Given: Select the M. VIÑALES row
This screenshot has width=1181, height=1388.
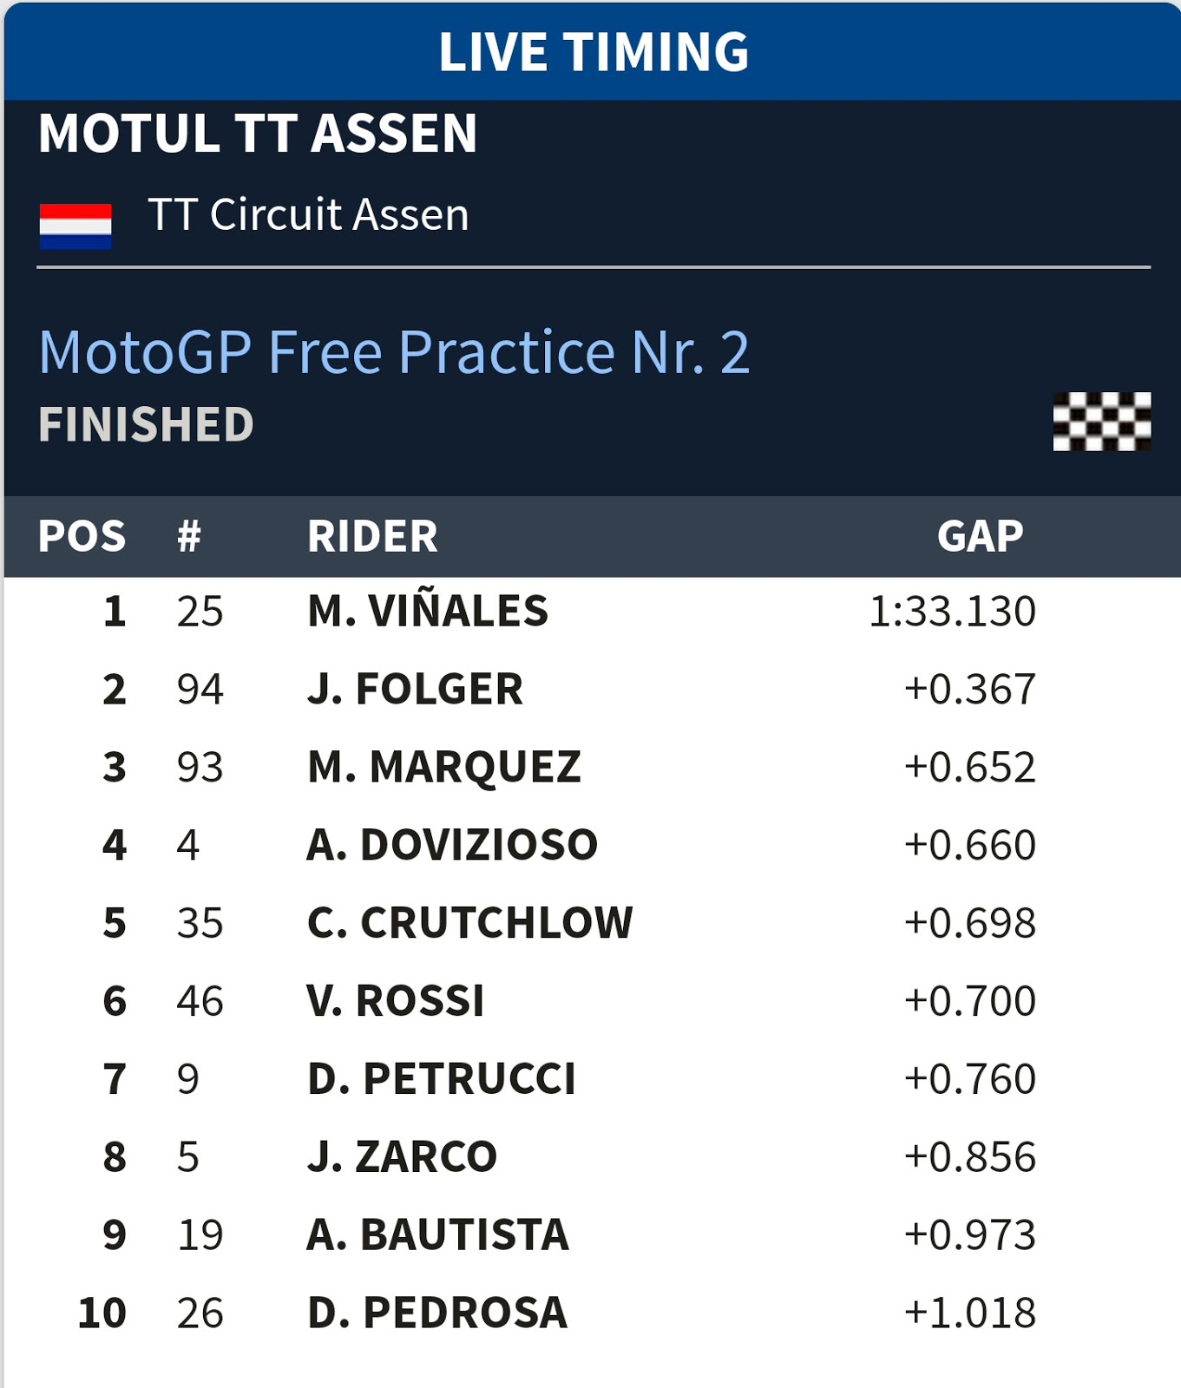Looking at the screenshot, I should 593,612.
